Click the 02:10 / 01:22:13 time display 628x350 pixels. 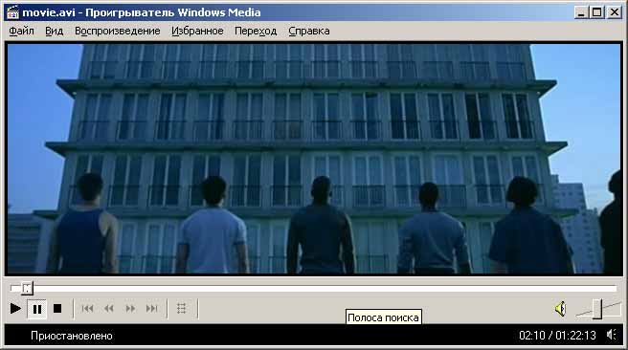[557, 336]
